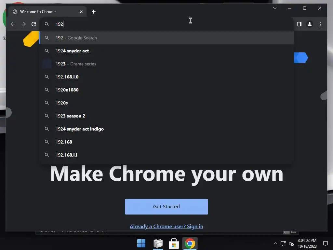The width and height of the screenshot is (333, 250).
Task: Show hidden system tray icons
Action: [275, 243]
